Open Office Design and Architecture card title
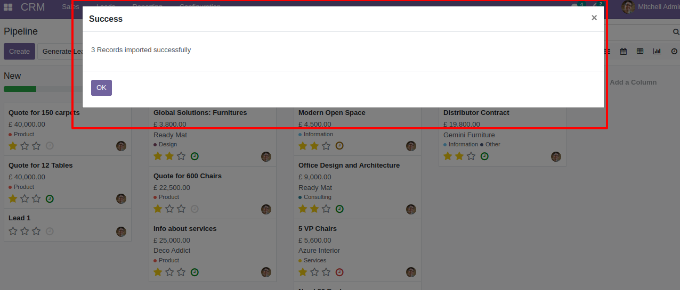 click(x=349, y=165)
